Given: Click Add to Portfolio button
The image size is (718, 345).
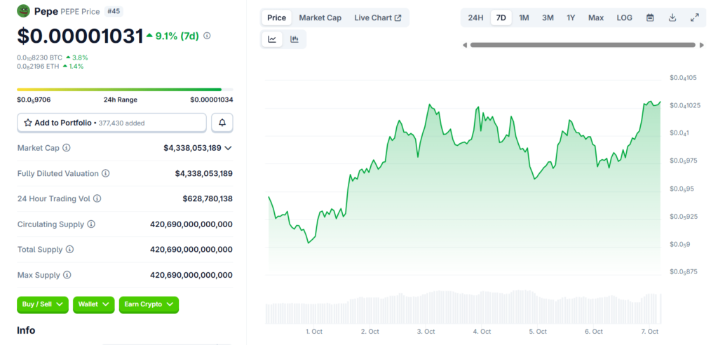Looking at the screenshot, I should [112, 123].
